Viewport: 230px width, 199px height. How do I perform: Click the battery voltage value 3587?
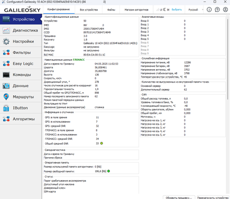tap(187, 66)
